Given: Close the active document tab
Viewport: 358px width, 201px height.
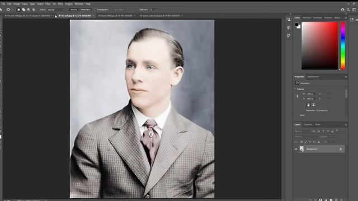Looking at the screenshot, I should [93, 16].
